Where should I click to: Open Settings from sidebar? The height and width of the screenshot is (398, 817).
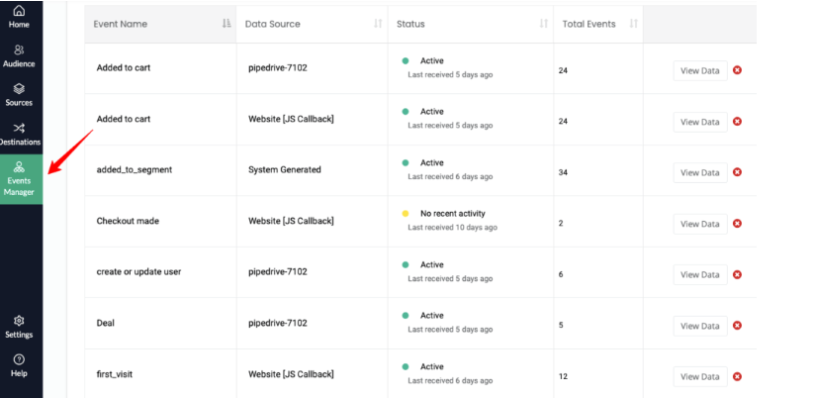(x=19, y=327)
